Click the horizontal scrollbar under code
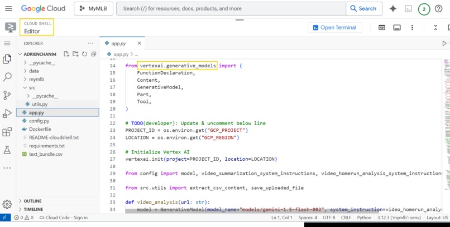Viewport: 450px width, 227px height. click(x=252, y=211)
